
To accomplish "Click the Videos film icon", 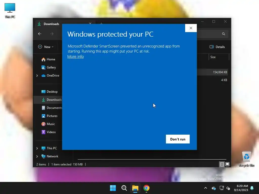I will [x=44, y=132].
